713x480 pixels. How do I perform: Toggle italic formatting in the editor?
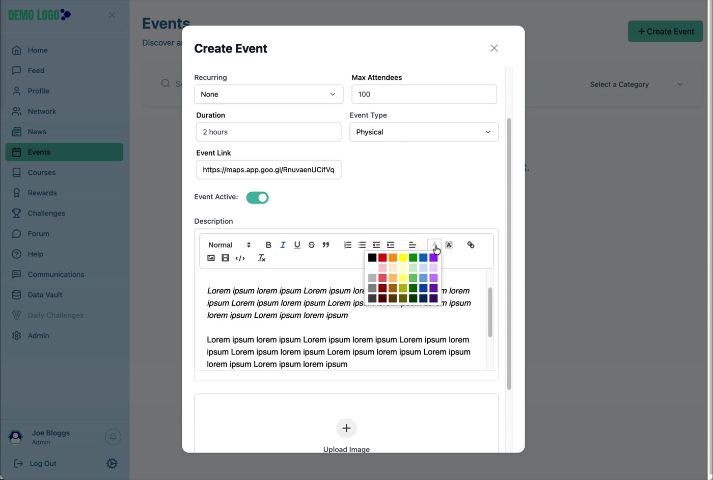click(283, 245)
